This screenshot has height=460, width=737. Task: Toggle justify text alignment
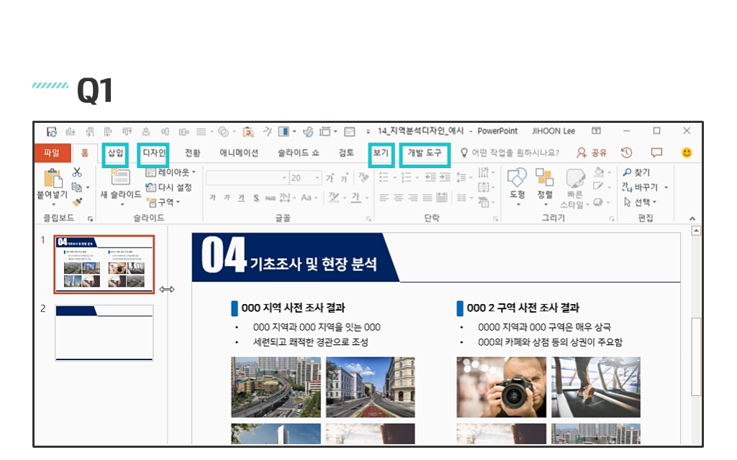[428, 198]
